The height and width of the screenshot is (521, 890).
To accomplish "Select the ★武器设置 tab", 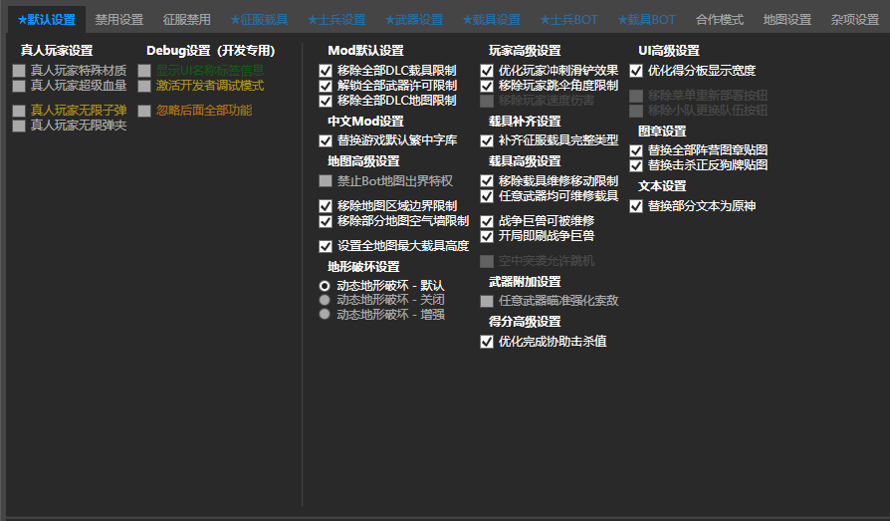I will click(413, 20).
